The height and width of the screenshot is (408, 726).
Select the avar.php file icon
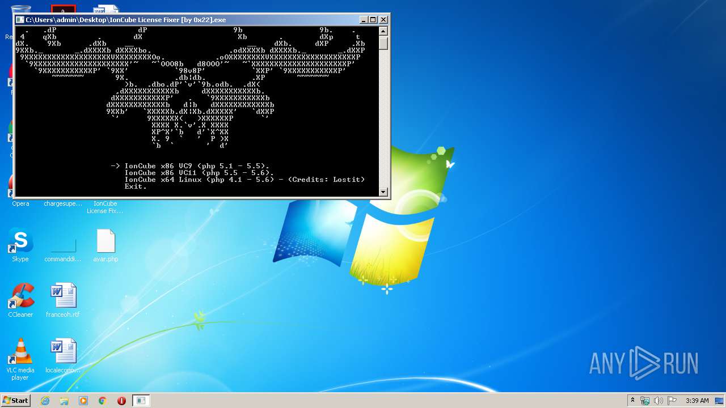click(x=105, y=246)
